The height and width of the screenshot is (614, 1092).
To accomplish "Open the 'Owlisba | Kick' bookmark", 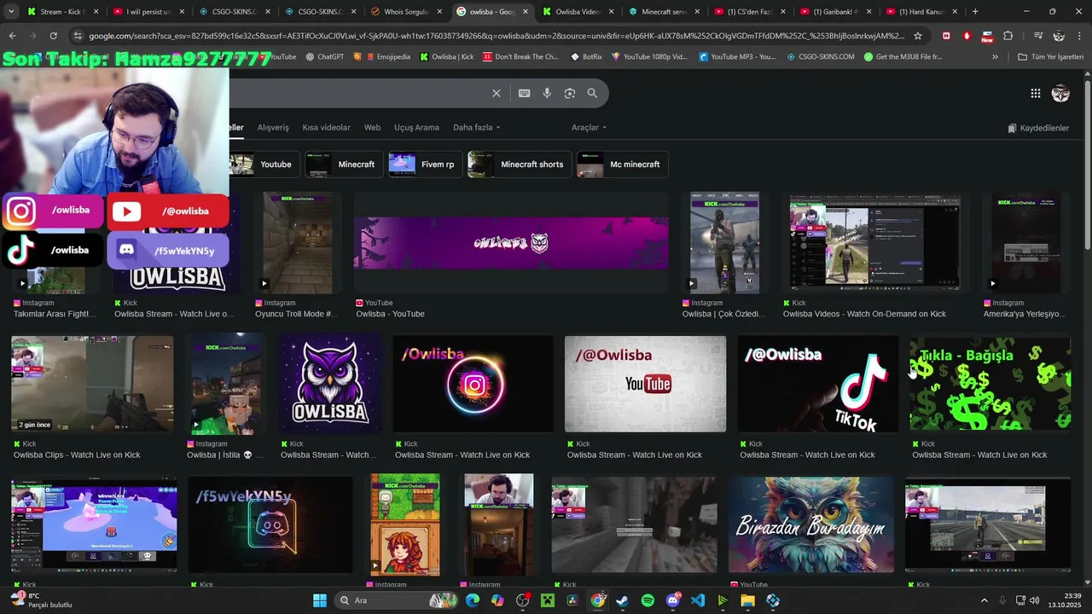I will pos(447,56).
